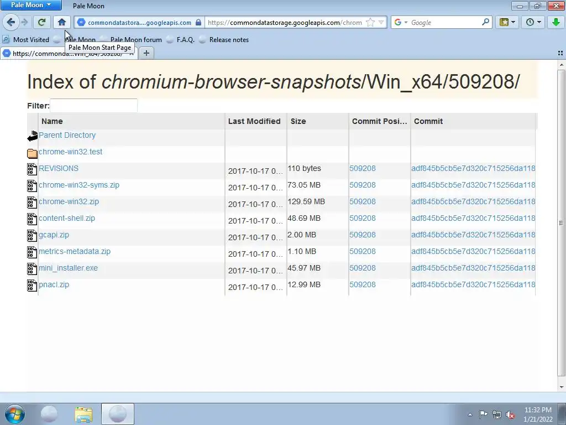This screenshot has width=566, height=425.
Task: Click the forward navigation arrow
Action: click(x=24, y=22)
